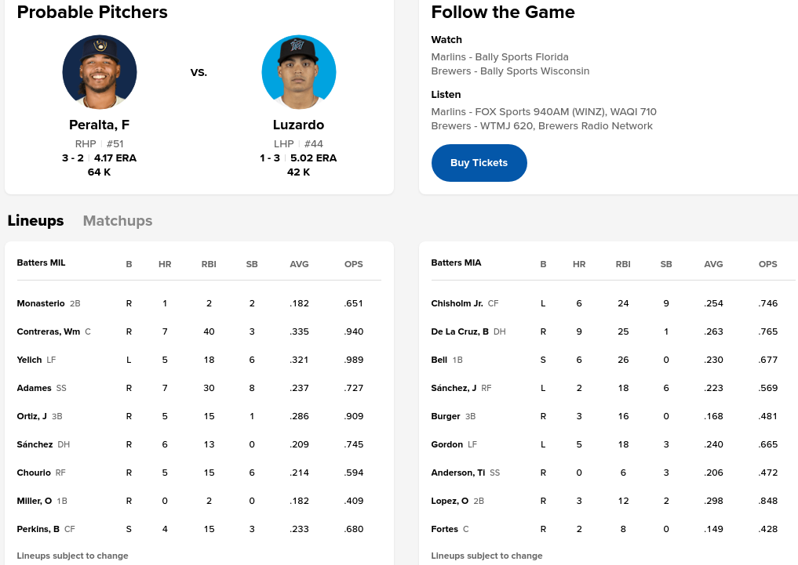The height and width of the screenshot is (565, 798).
Task: Click Freddy Peralta's headshot photo
Action: tap(100, 72)
